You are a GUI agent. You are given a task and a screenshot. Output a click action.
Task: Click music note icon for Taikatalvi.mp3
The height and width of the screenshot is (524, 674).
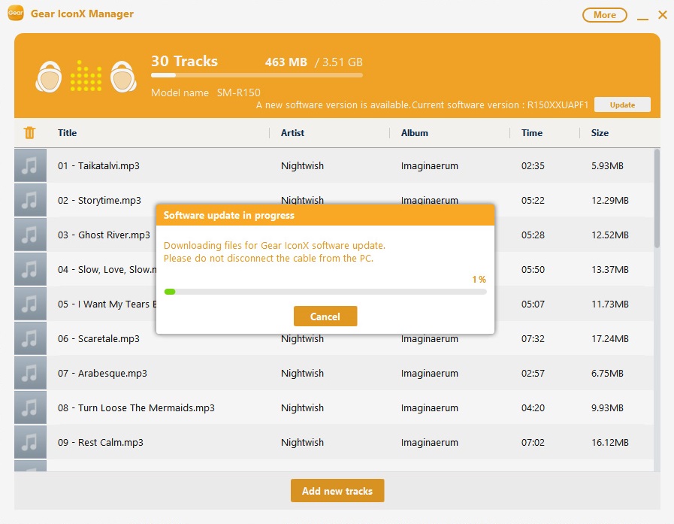coord(30,165)
